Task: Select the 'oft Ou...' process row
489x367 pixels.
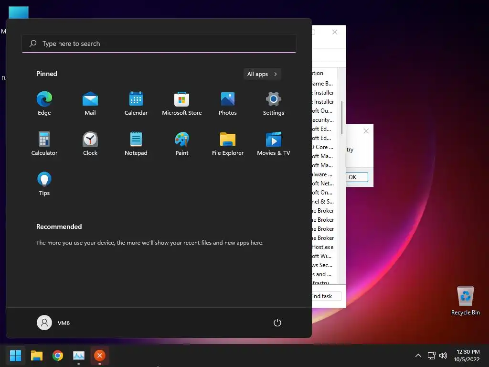Action: click(x=324, y=111)
